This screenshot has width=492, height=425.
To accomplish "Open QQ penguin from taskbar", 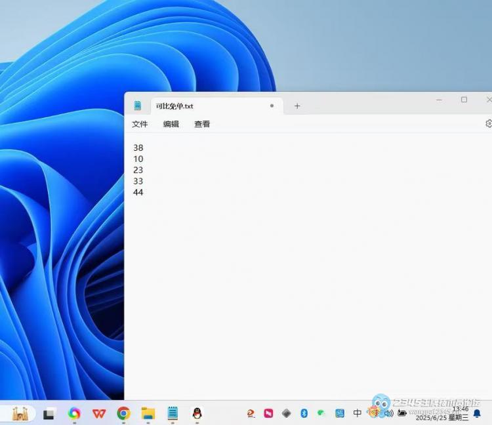I will (197, 413).
